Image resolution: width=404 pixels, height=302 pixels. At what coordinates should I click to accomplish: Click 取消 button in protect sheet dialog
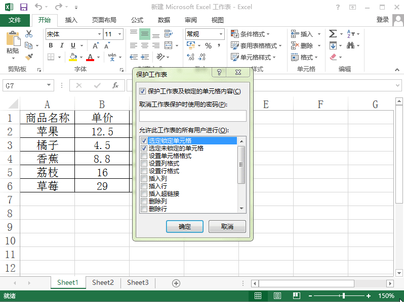point(227,226)
